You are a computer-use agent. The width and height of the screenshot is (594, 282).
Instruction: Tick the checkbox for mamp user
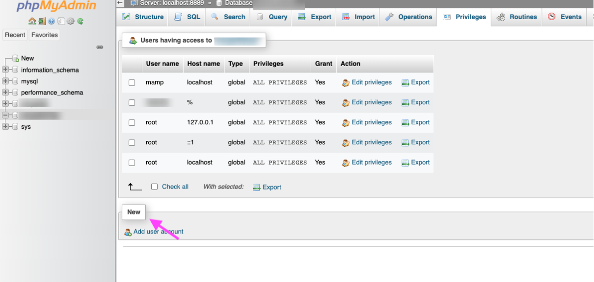click(x=132, y=83)
